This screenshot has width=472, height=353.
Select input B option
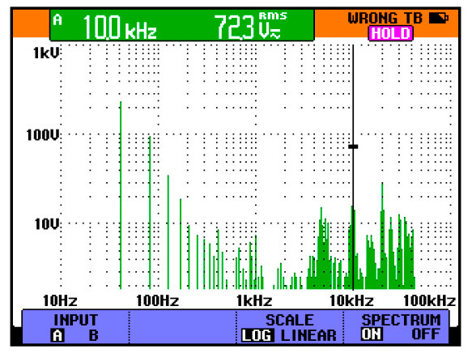(94, 335)
